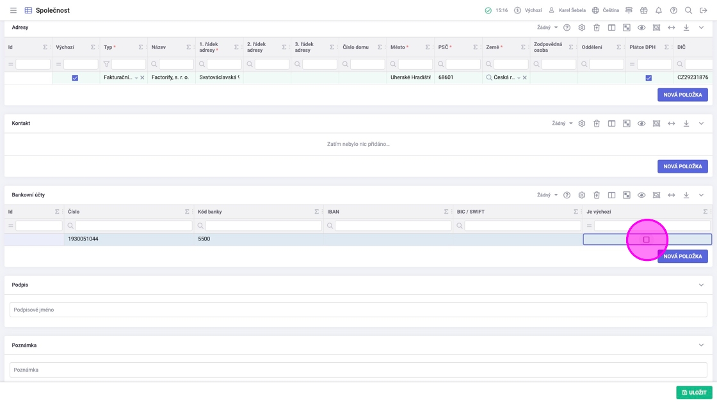Download the Bankovní účty table data
This screenshot has height=403, width=717.
coord(686,195)
